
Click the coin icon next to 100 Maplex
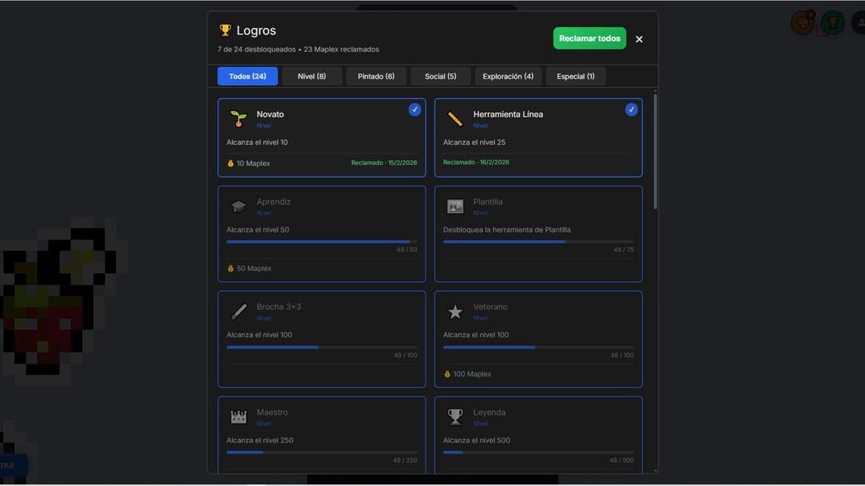click(447, 374)
